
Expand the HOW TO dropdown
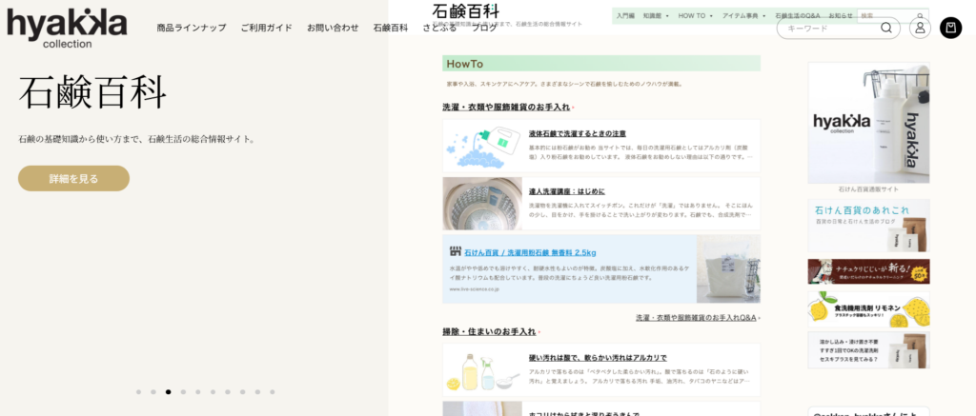click(x=695, y=15)
